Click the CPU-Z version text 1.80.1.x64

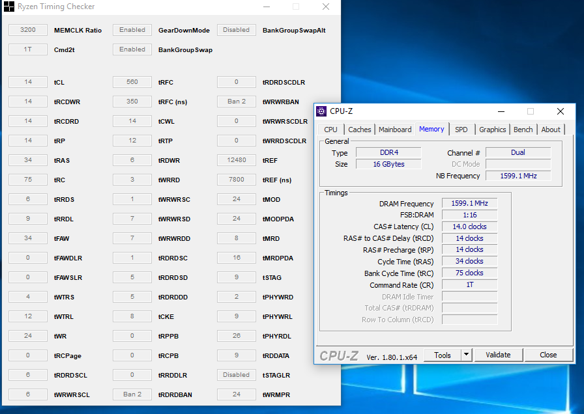392,357
